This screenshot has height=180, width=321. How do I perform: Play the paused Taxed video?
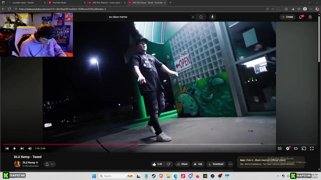tap(15, 148)
